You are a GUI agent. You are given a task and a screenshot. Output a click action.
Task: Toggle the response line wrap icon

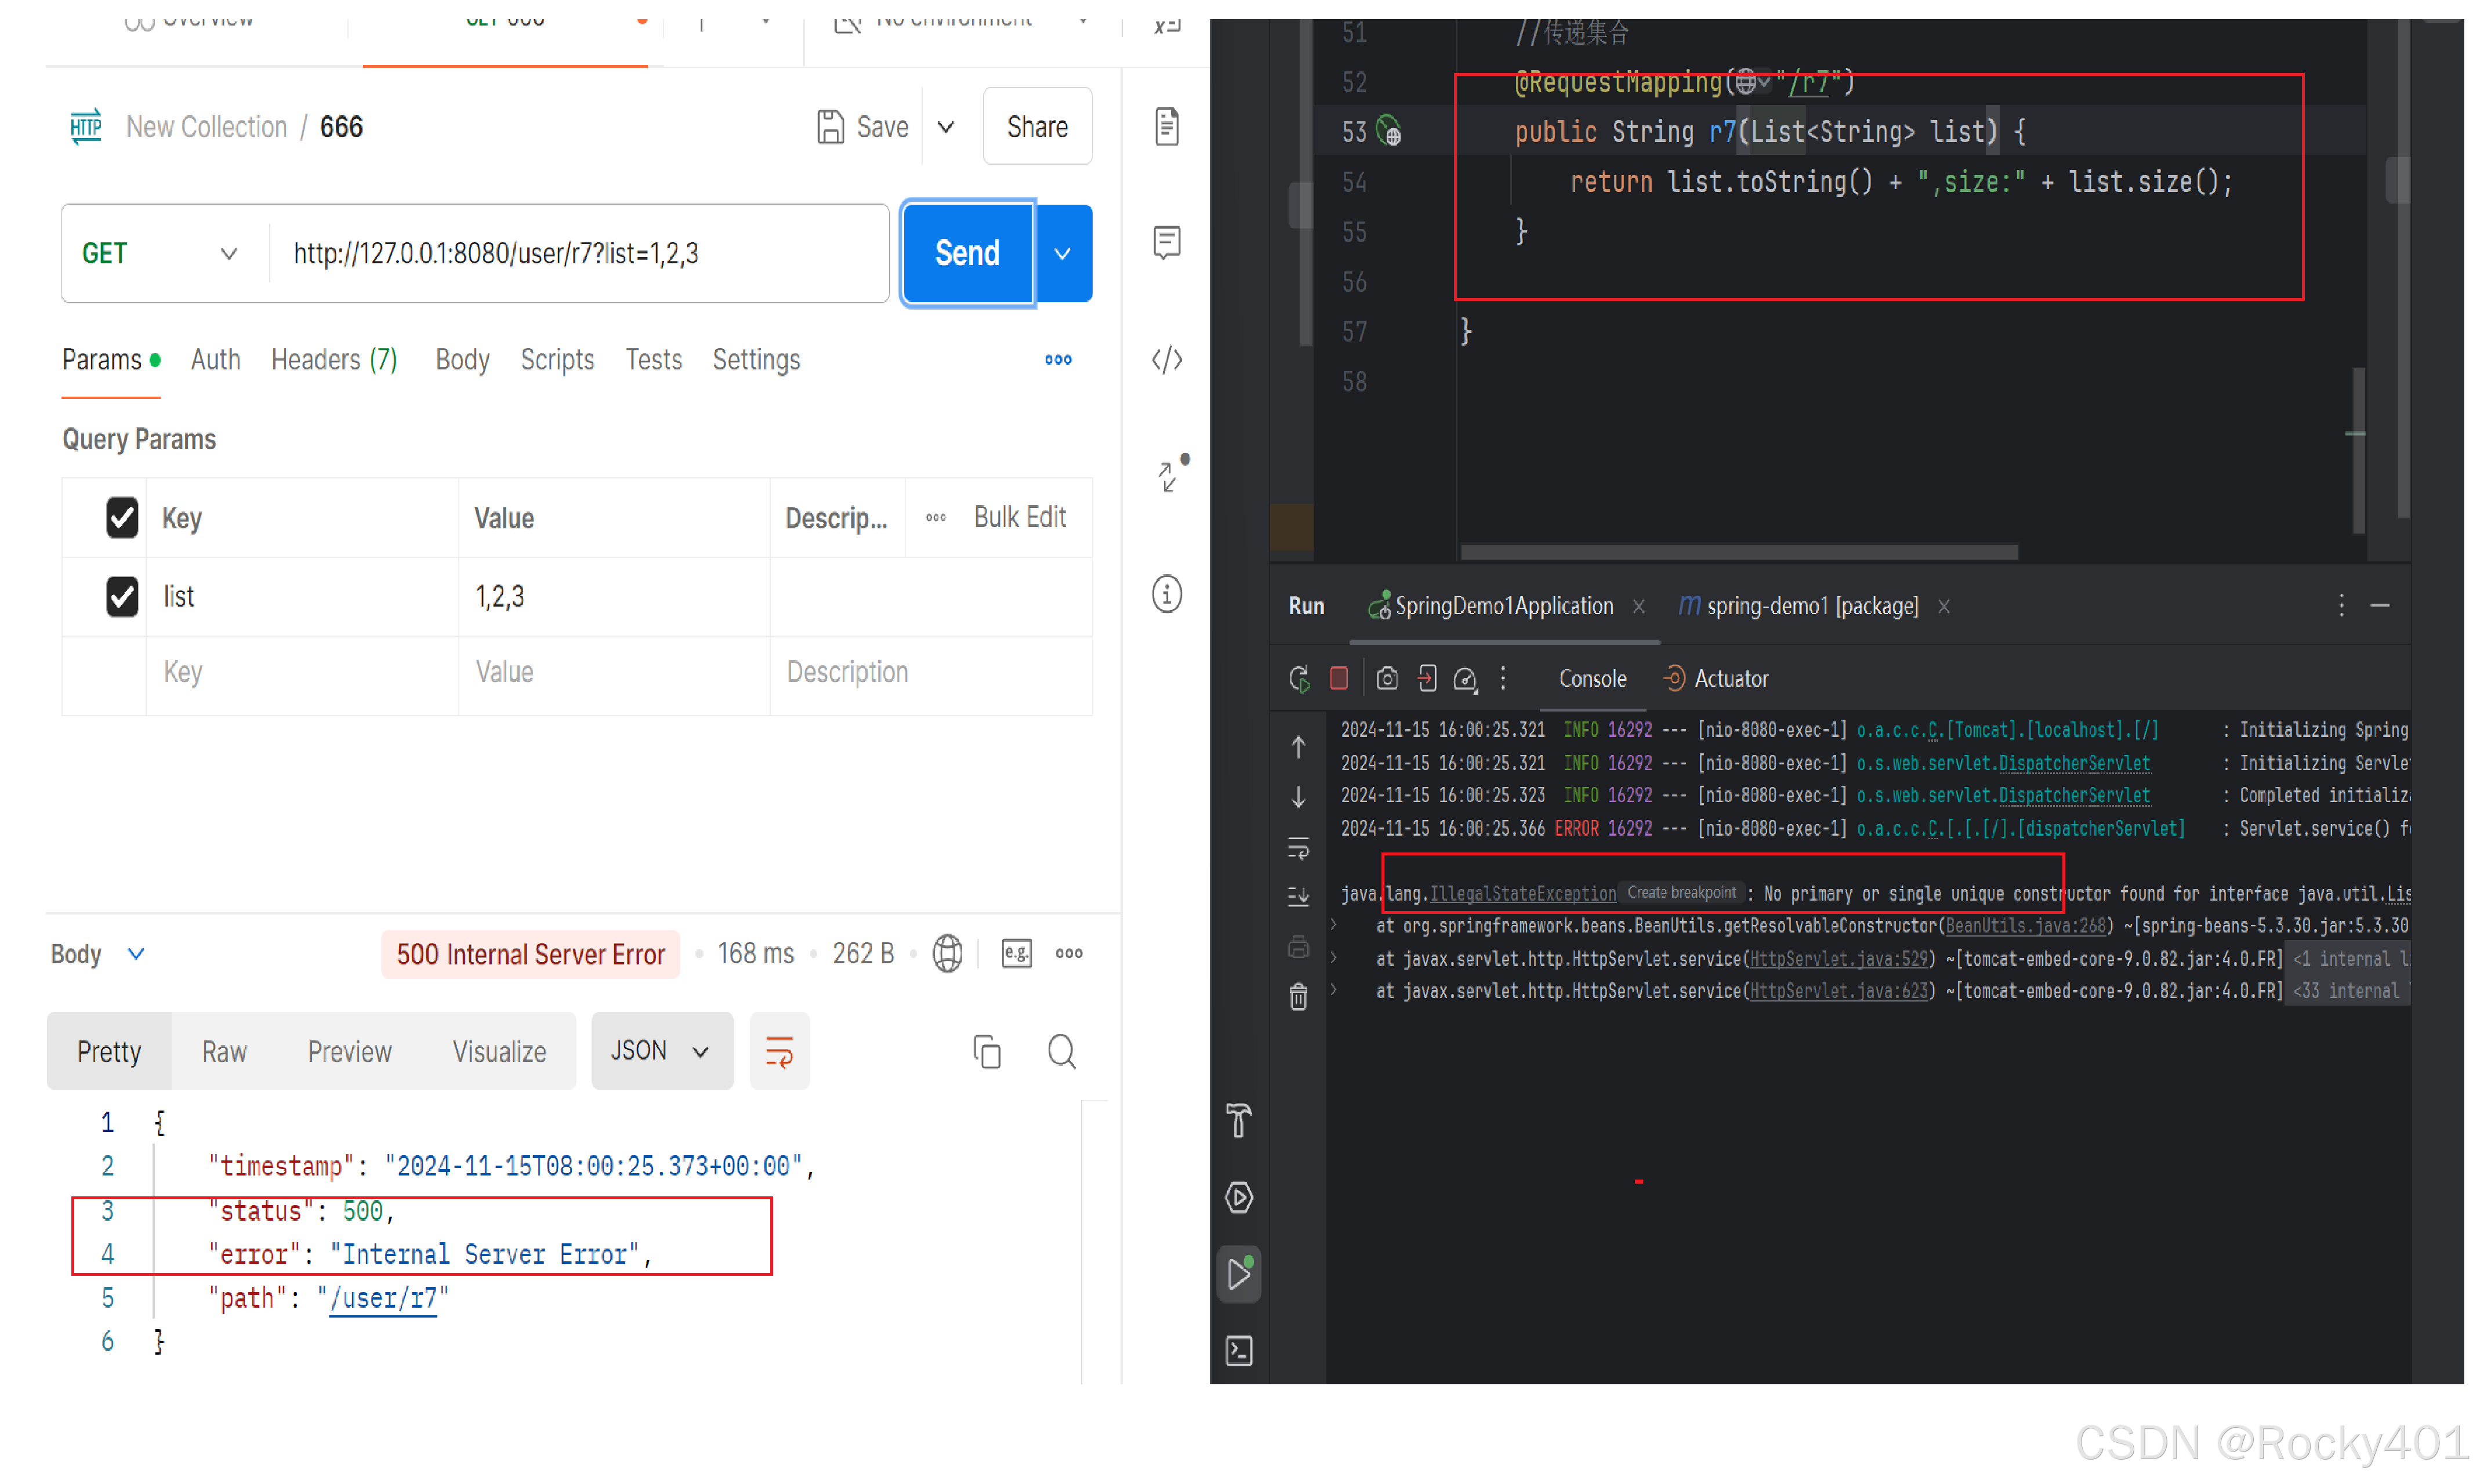pyautogui.click(x=779, y=1051)
